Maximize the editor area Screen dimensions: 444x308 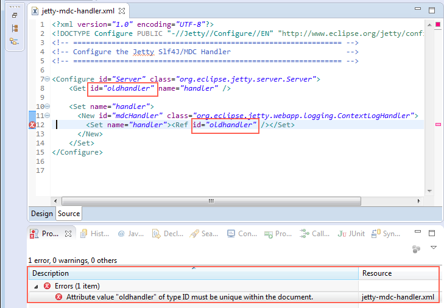click(x=432, y=10)
